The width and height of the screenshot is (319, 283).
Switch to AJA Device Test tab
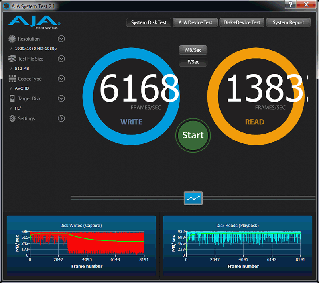[195, 22]
